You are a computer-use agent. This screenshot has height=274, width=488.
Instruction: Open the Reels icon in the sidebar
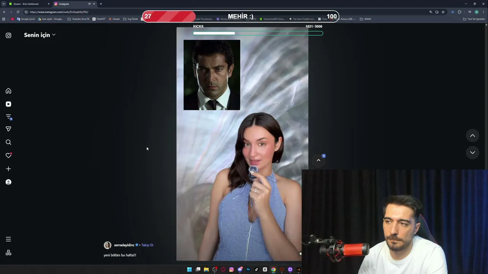[8, 104]
